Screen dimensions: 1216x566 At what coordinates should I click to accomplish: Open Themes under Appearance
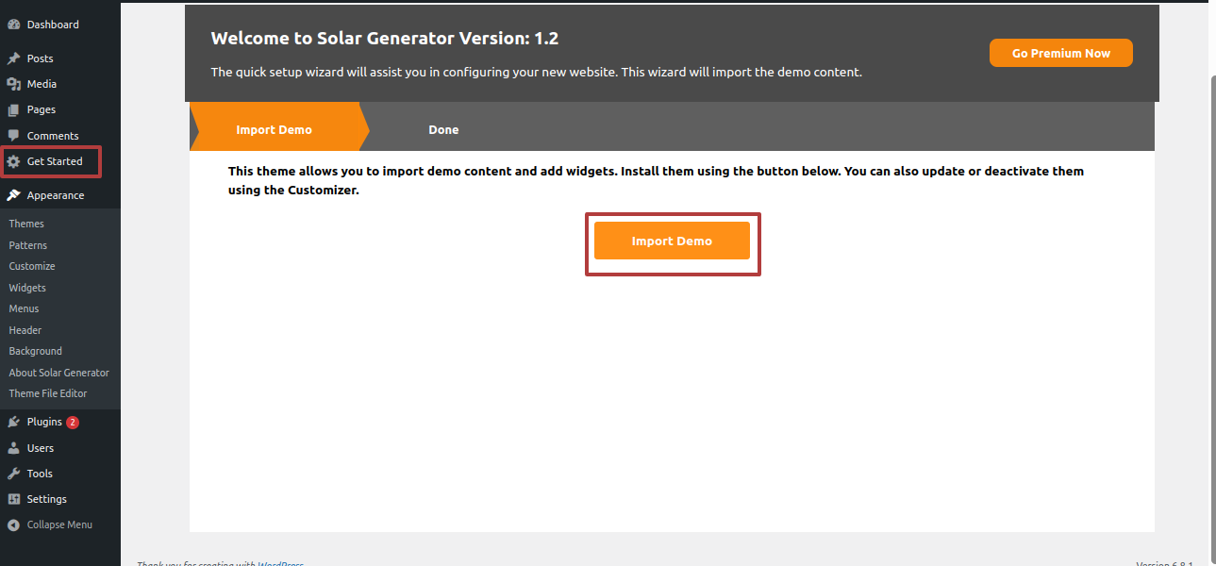(x=26, y=224)
